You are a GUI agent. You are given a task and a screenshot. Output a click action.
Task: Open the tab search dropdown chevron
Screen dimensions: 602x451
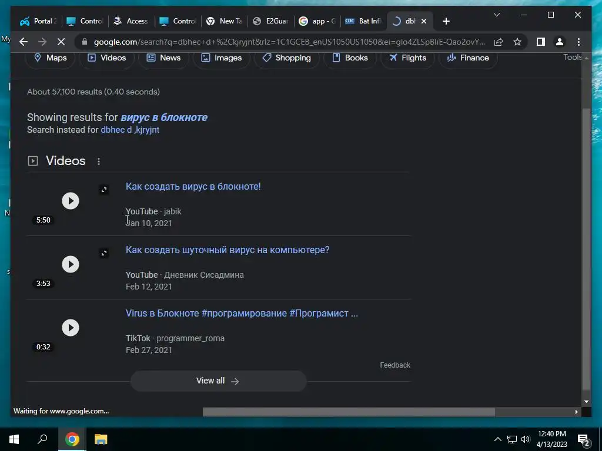pyautogui.click(x=496, y=15)
